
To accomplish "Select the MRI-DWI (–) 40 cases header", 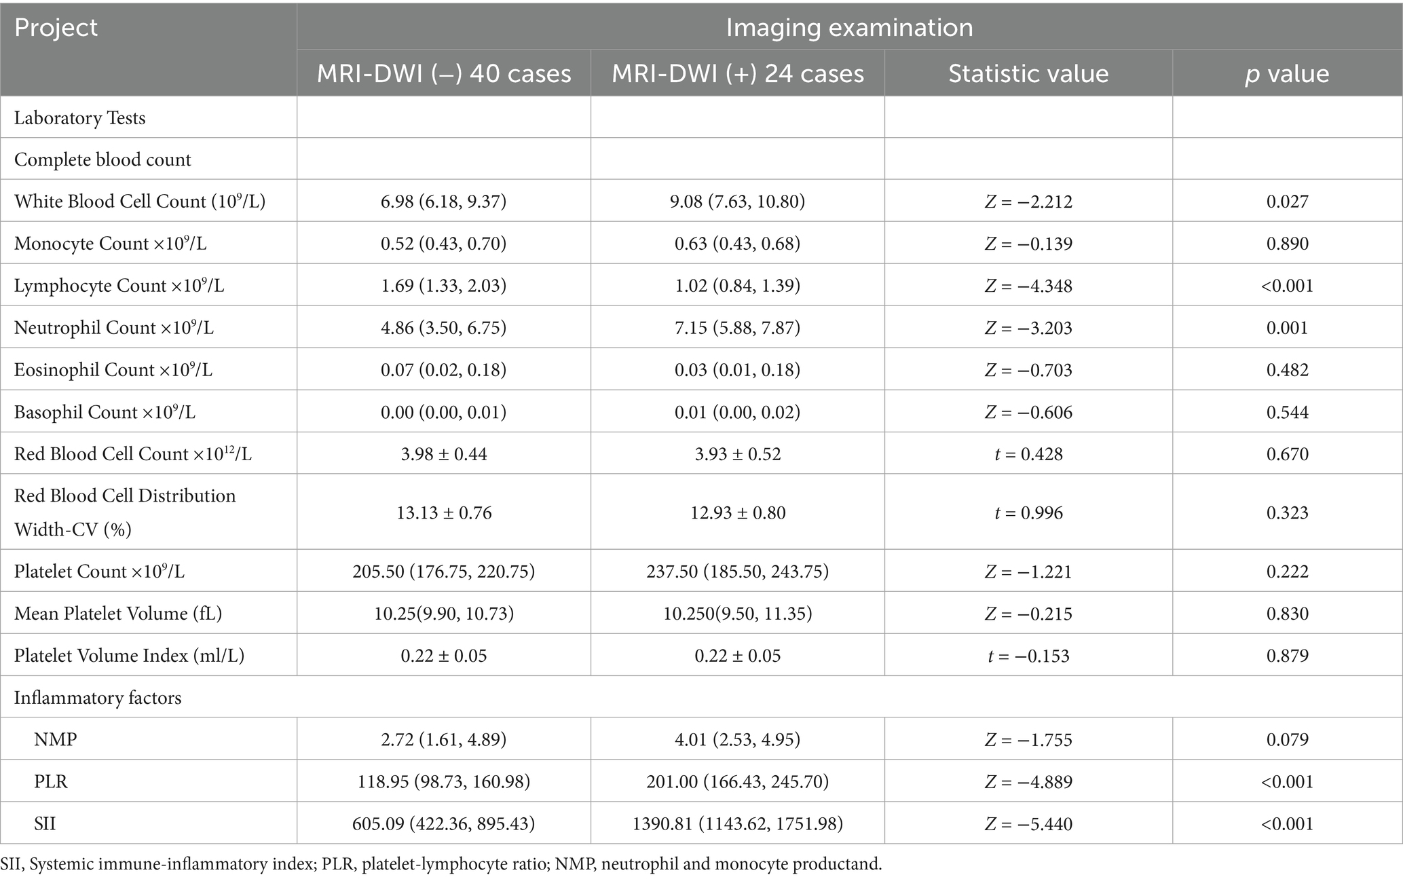I will click(444, 73).
